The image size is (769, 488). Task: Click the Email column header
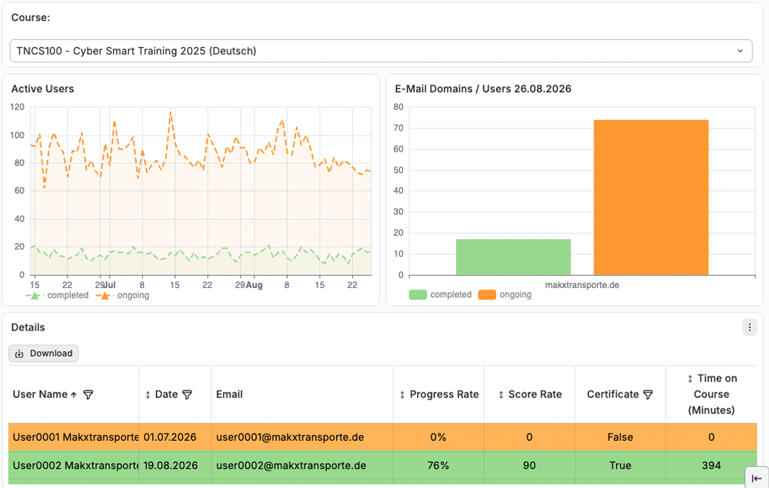coord(229,394)
